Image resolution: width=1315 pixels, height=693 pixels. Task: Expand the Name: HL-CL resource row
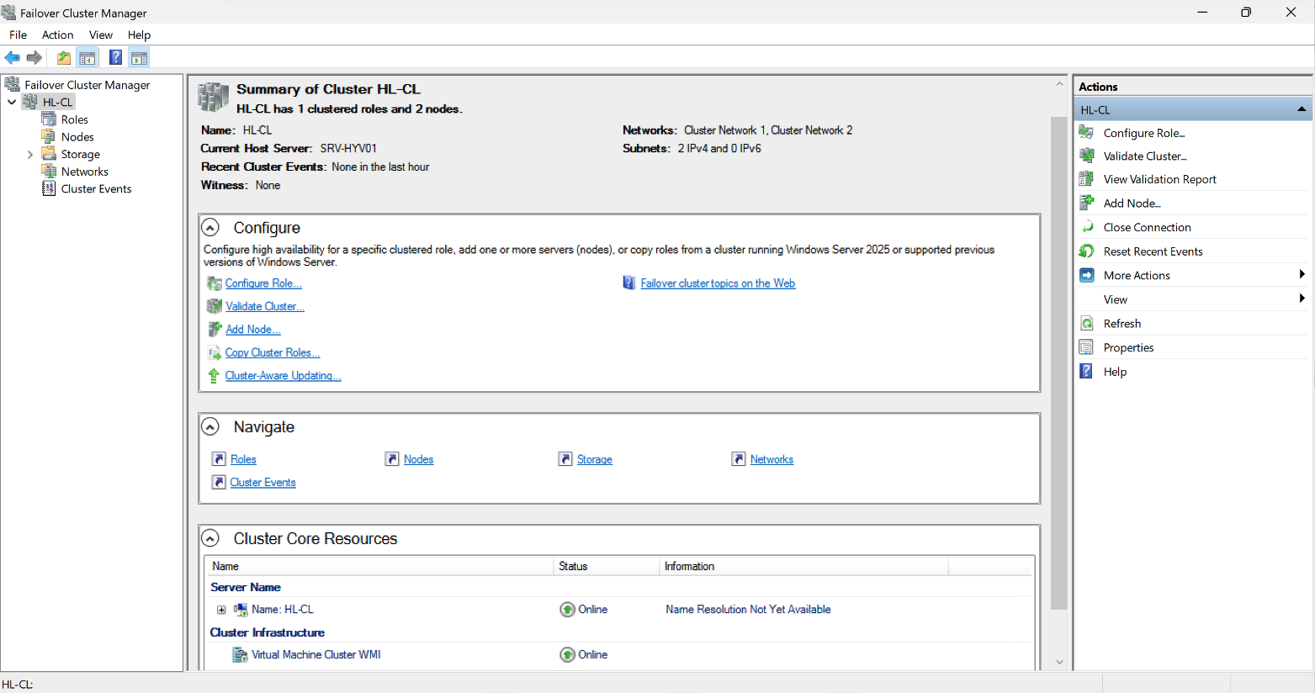[221, 610]
